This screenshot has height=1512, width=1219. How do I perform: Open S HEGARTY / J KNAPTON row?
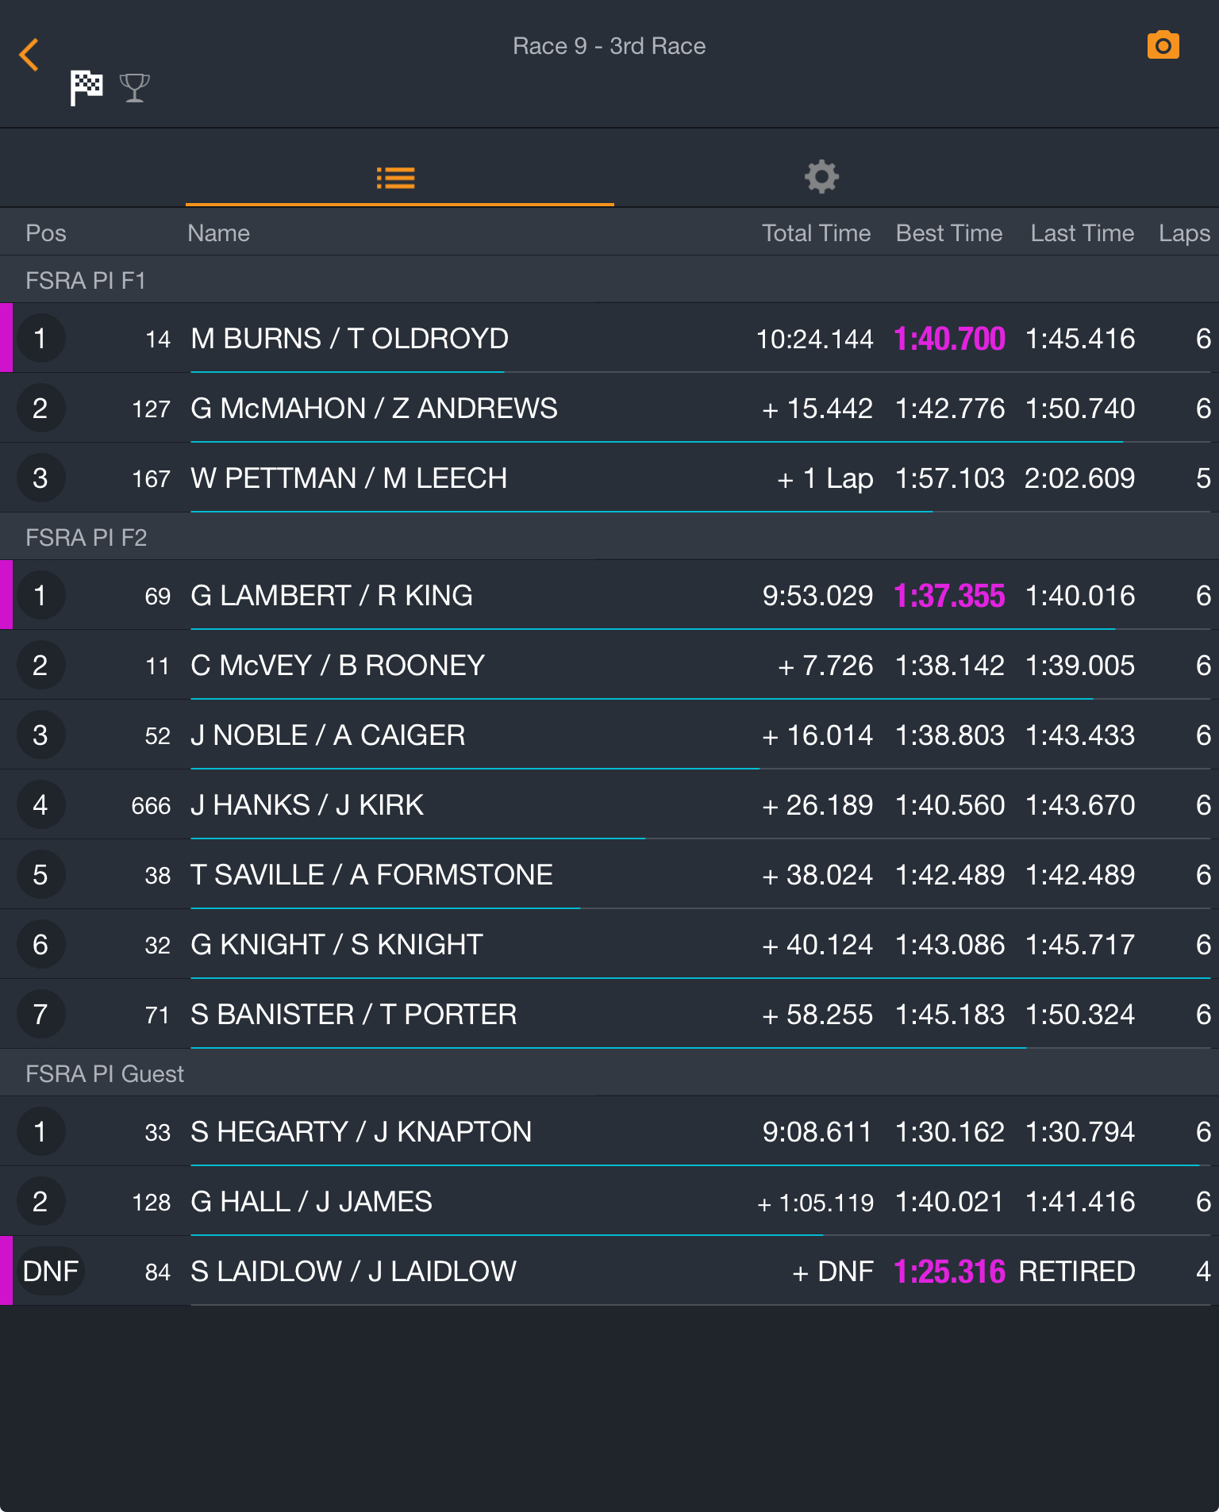pos(609,1131)
